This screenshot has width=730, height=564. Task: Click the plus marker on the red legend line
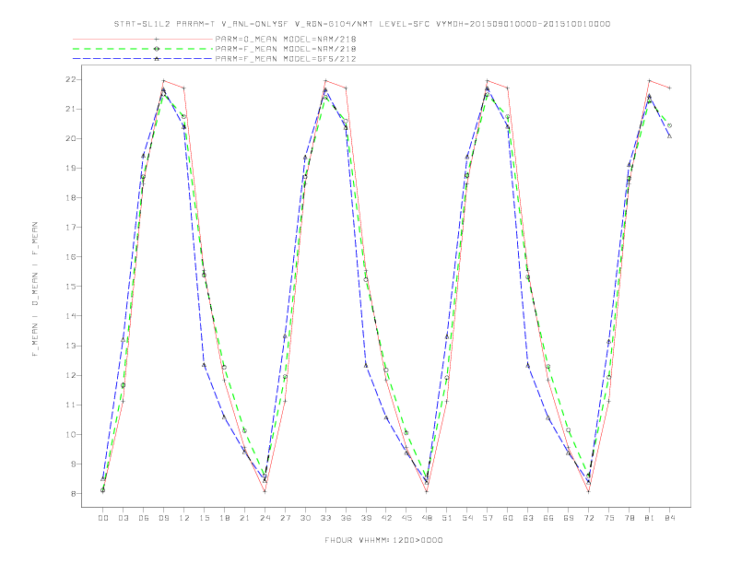(x=157, y=39)
